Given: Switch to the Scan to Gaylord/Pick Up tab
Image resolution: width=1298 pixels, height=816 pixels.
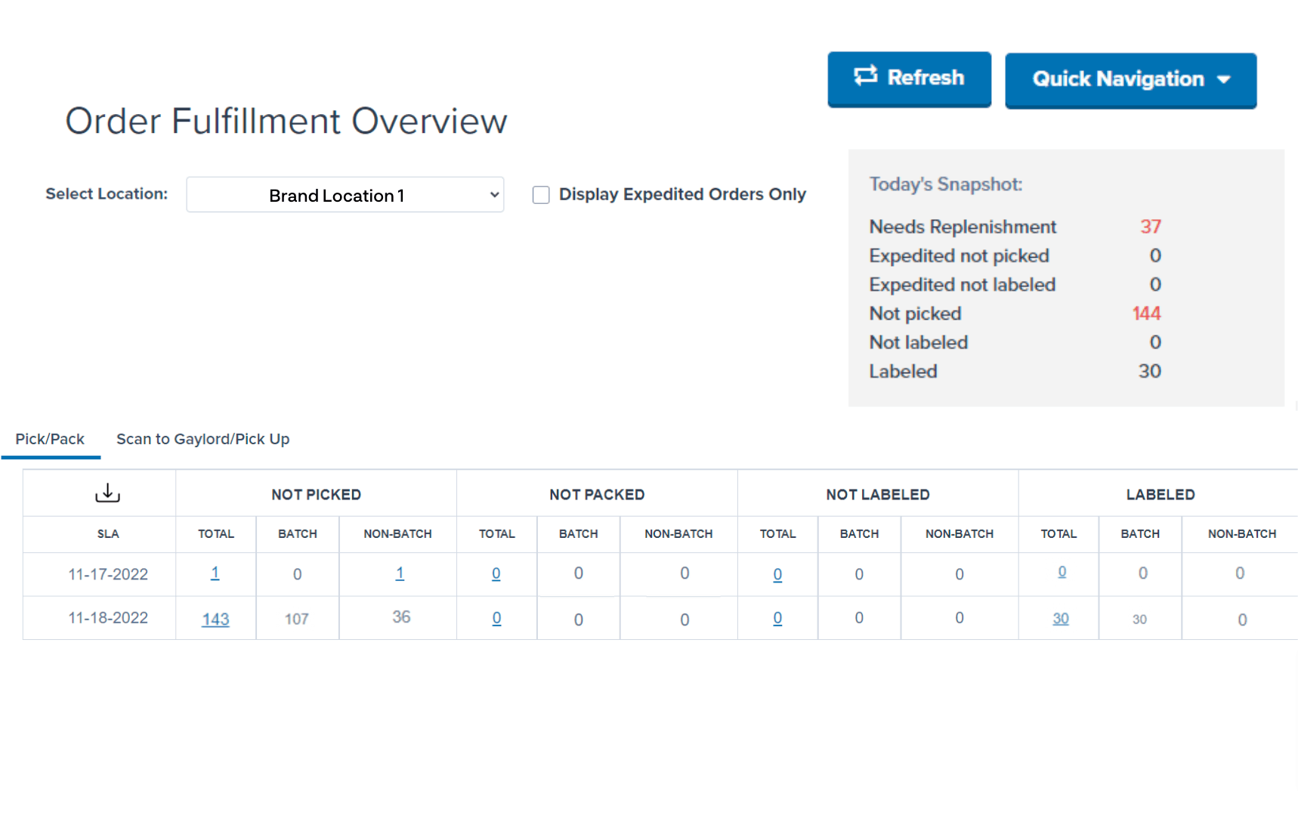Looking at the screenshot, I should [202, 438].
